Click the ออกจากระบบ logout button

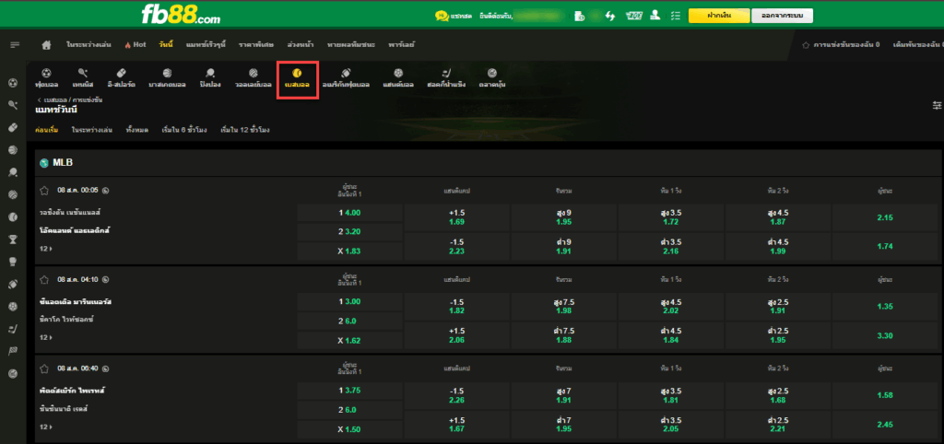pyautogui.click(x=782, y=16)
